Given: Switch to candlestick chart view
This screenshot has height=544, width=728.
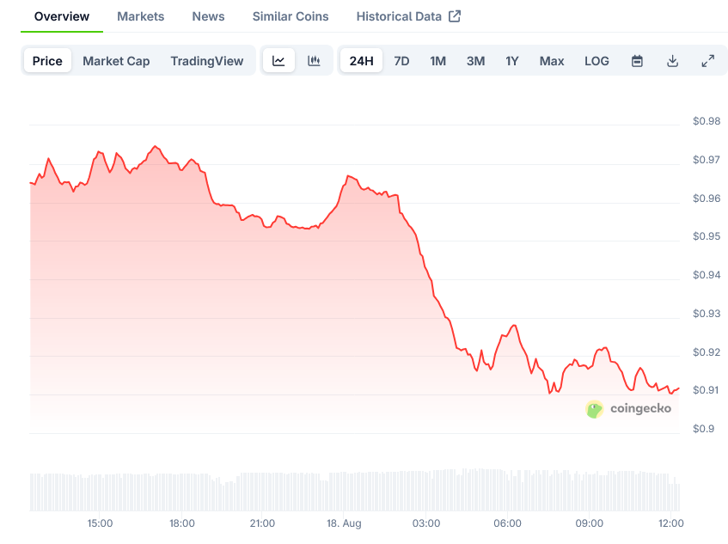Looking at the screenshot, I should [314, 61].
